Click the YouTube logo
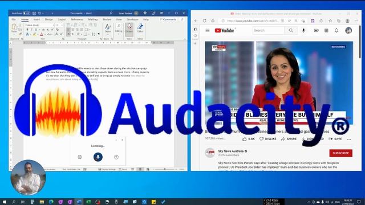Screen dimensions: 365x205 pos(224,30)
